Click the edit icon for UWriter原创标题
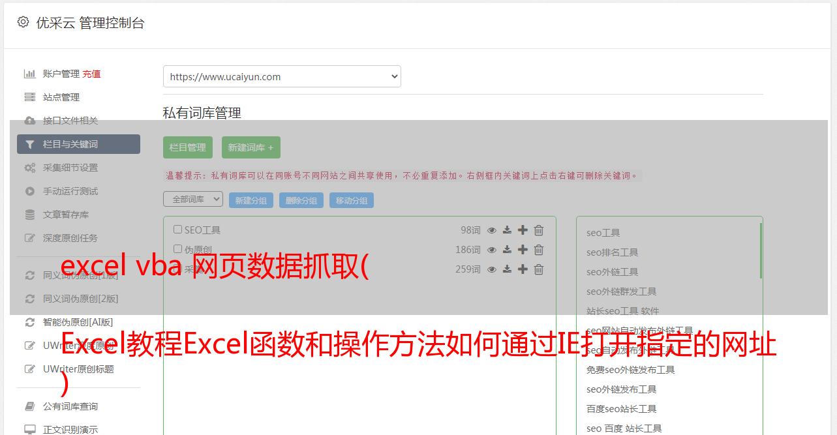 30,369
